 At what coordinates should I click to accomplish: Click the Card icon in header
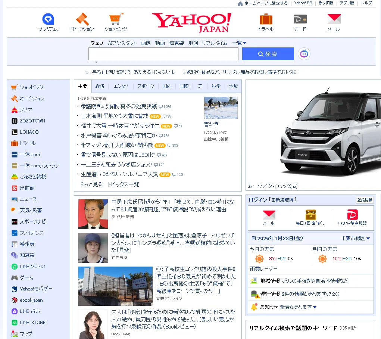coord(300,19)
